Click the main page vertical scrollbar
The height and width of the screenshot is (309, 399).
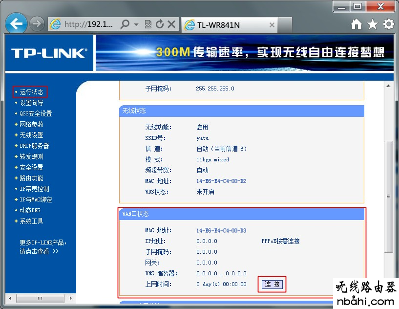point(388,196)
